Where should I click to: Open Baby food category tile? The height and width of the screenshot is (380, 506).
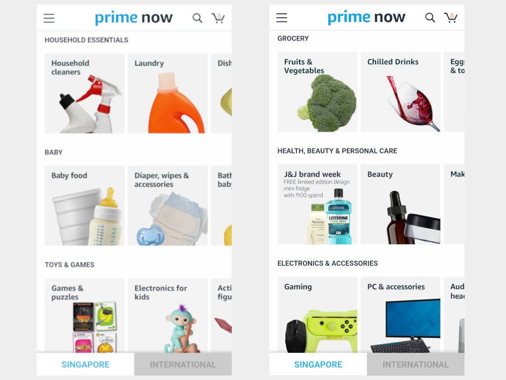coord(84,206)
